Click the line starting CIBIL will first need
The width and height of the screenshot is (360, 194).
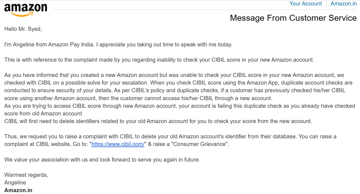(x=158, y=121)
